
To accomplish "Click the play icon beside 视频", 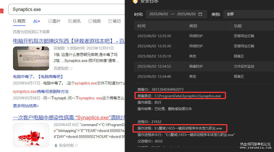I will (90, 21).
